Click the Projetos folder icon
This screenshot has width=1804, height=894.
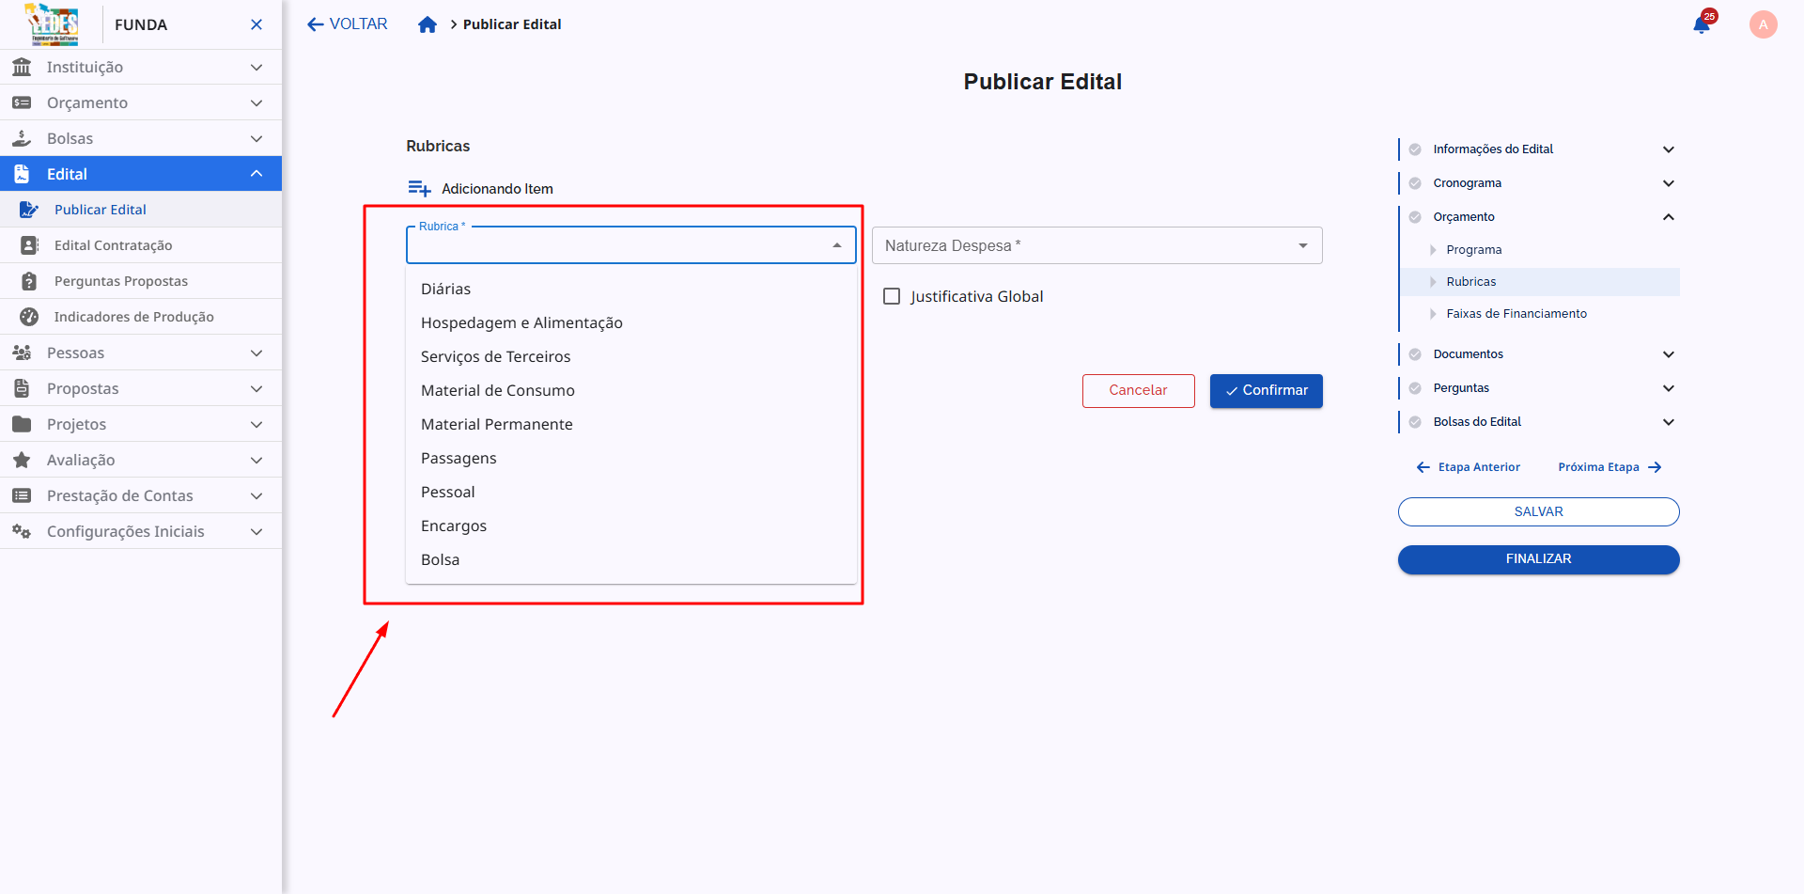tap(22, 424)
